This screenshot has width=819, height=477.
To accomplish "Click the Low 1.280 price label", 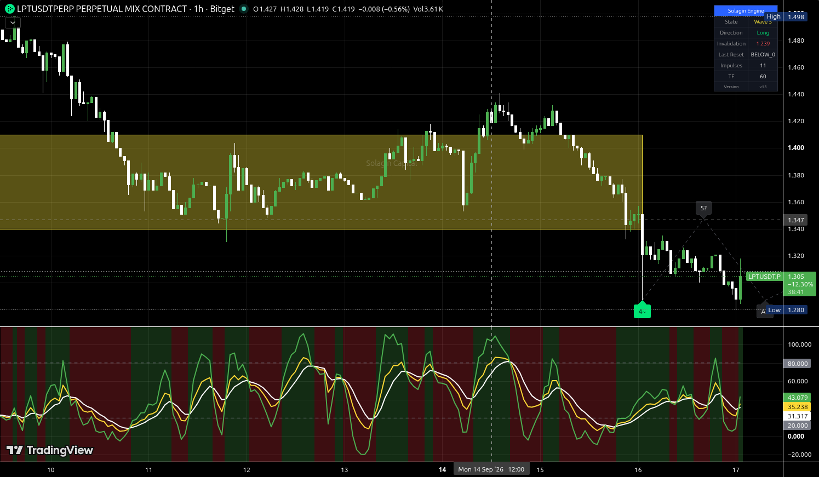I will pyautogui.click(x=787, y=310).
